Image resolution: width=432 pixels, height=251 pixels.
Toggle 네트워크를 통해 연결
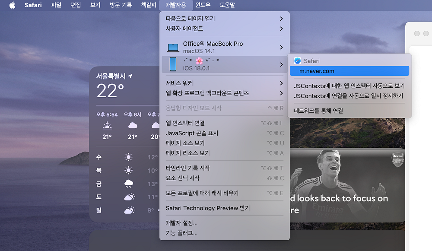349,111
